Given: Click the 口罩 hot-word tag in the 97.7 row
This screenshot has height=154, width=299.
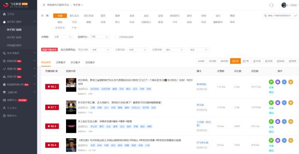Looking at the screenshot, I should click(x=93, y=108).
